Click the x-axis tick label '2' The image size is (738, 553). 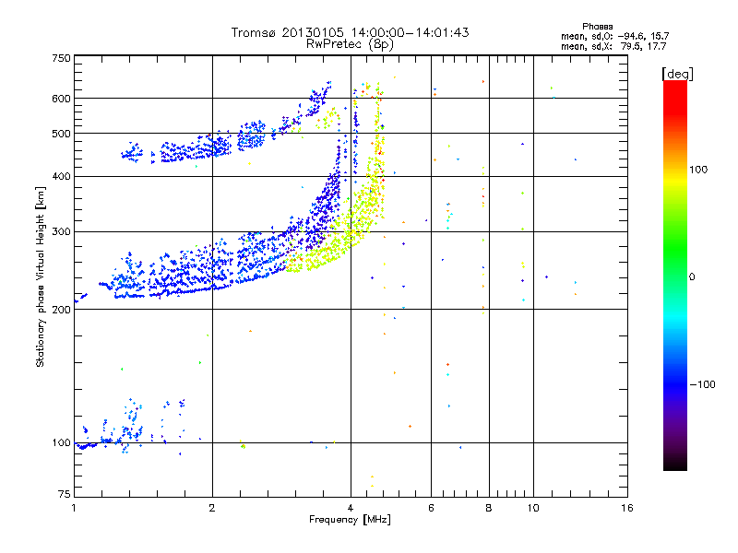[212, 508]
